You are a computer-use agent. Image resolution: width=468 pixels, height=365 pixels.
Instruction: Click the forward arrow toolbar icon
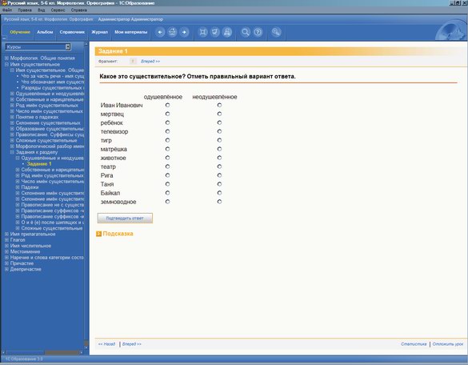184,32
